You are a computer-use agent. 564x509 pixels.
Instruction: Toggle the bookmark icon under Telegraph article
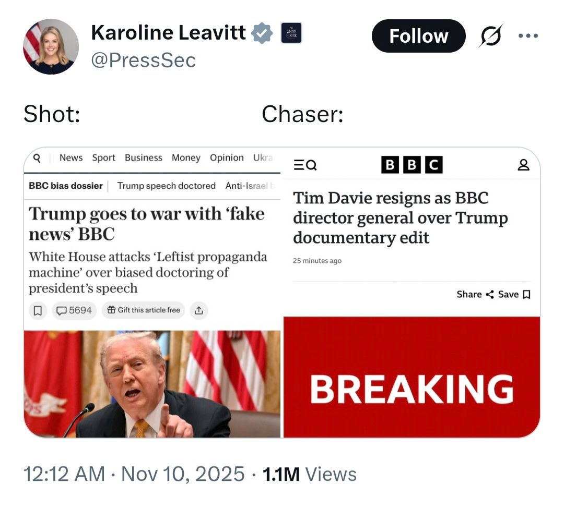click(38, 310)
